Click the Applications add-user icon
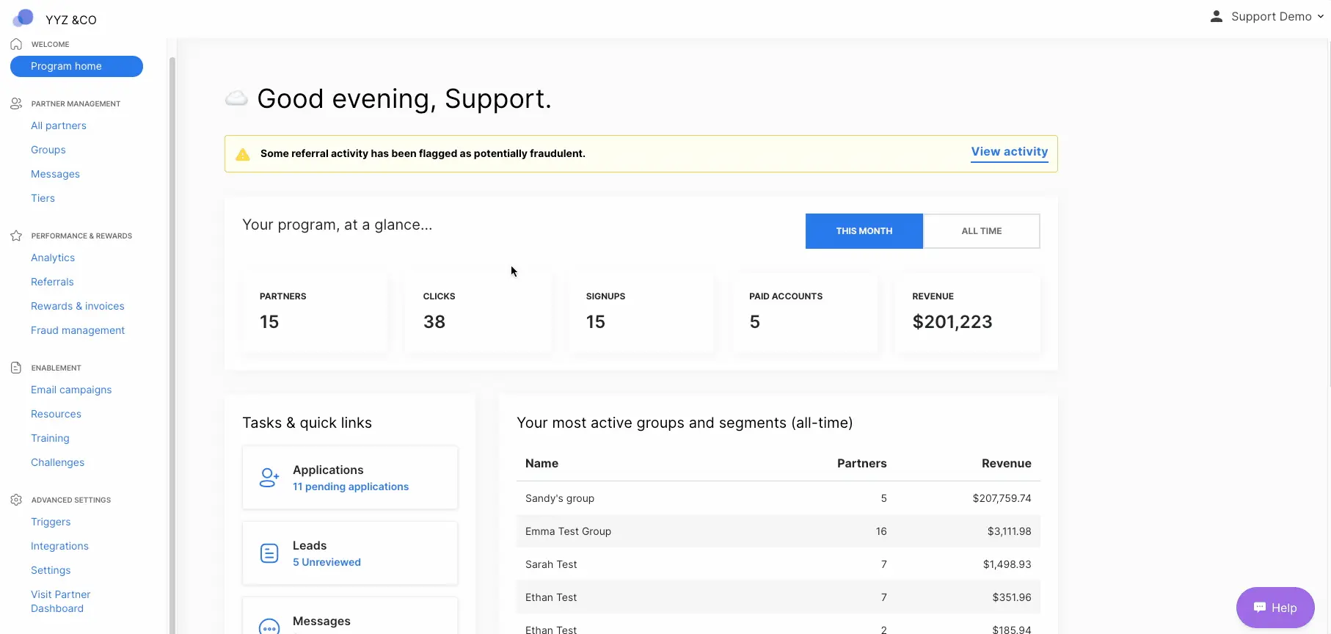The height and width of the screenshot is (634, 1331). tap(269, 478)
